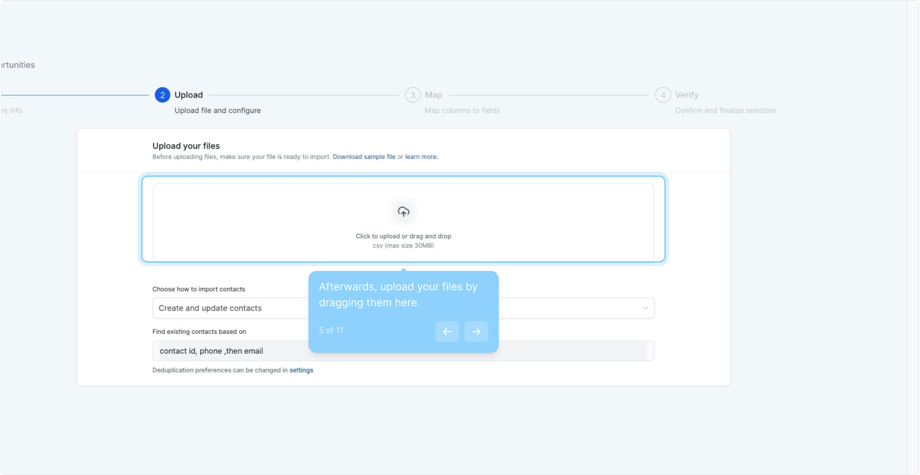Screen dimensions: 920x475
Task: Click 'Map columns to fields' step description
Action: [x=462, y=111]
